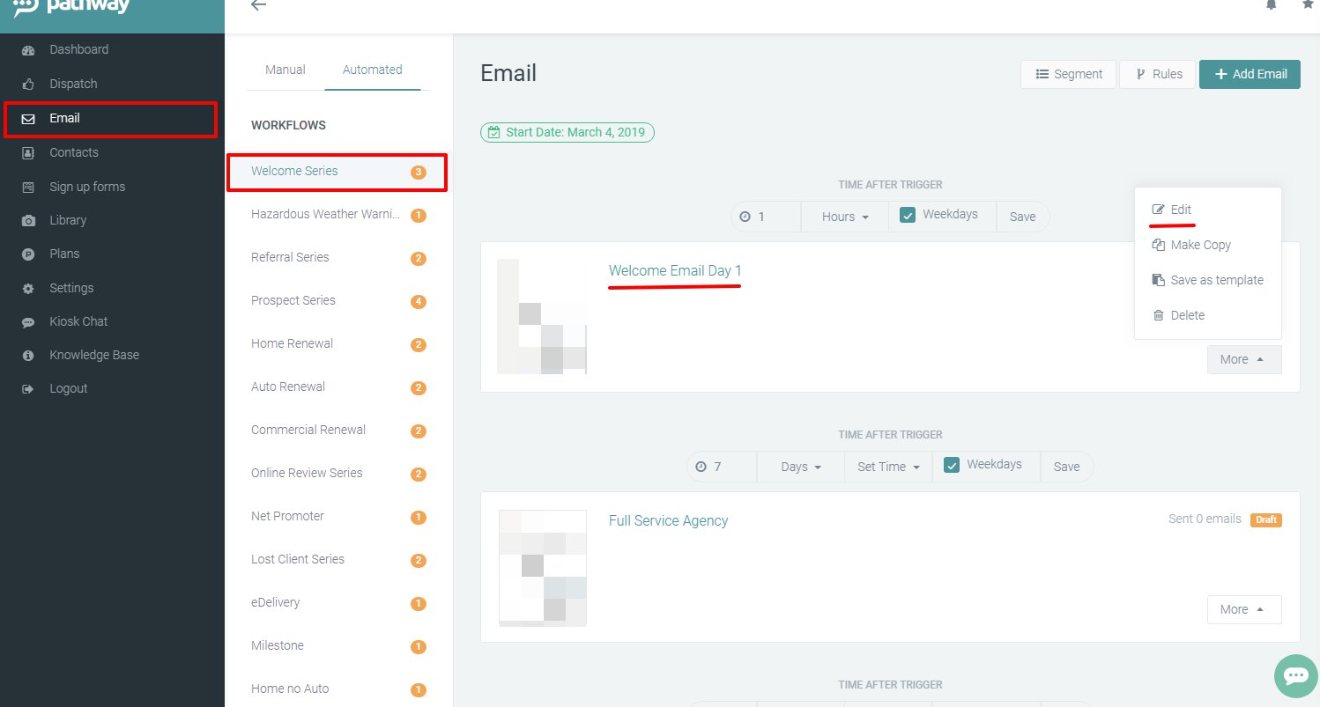Uncheck Weekdays for Welcome Email Day 1
Viewport: 1320px width, 707px height.
908,215
